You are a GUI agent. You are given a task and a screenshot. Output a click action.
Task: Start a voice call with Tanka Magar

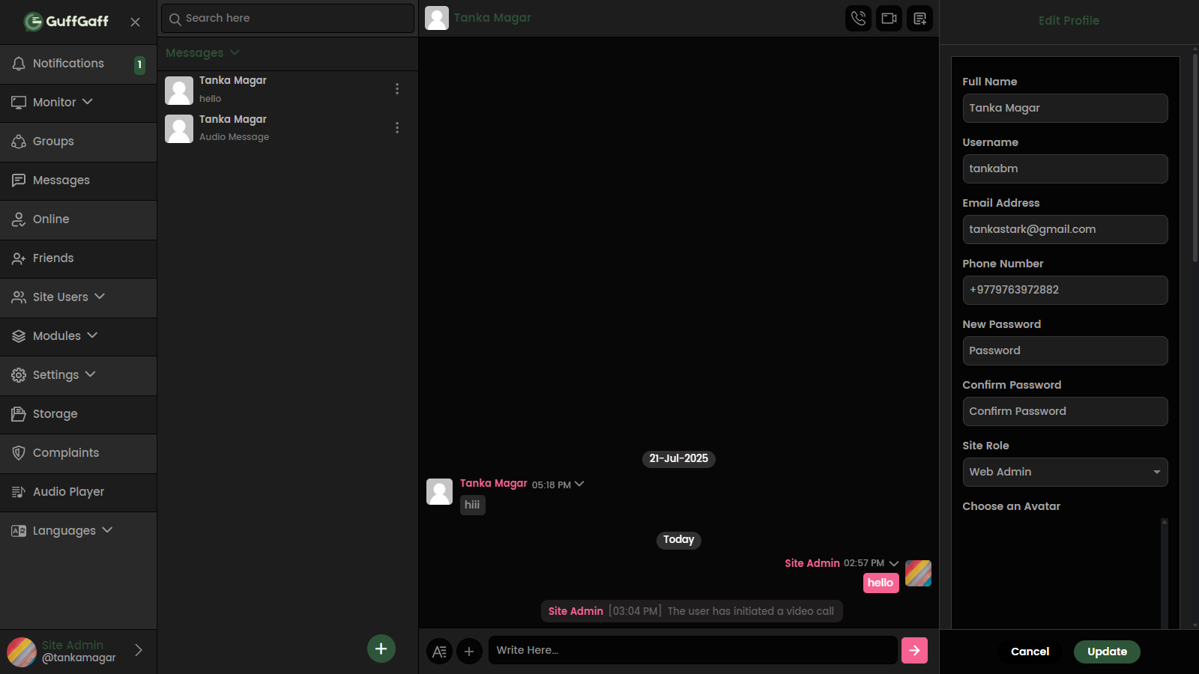858,19
